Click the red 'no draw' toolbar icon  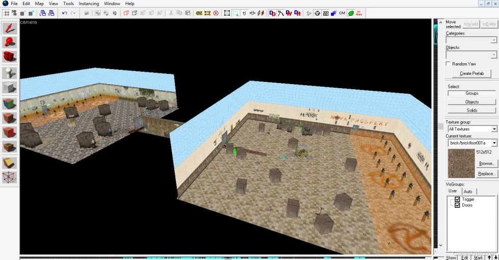(359, 13)
